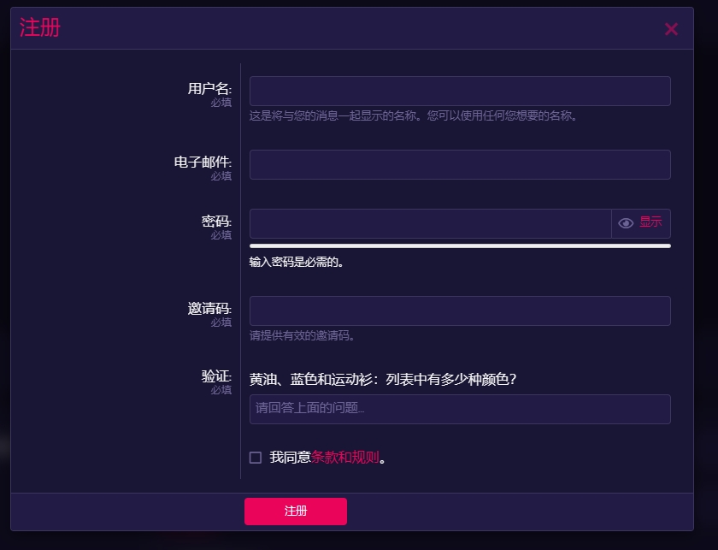Focus the 邀请码 input field
The width and height of the screenshot is (718, 550).
coord(459,310)
